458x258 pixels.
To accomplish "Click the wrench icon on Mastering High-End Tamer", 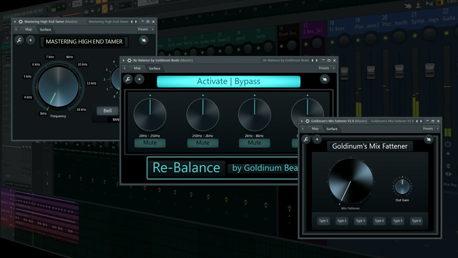I will 19,40.
